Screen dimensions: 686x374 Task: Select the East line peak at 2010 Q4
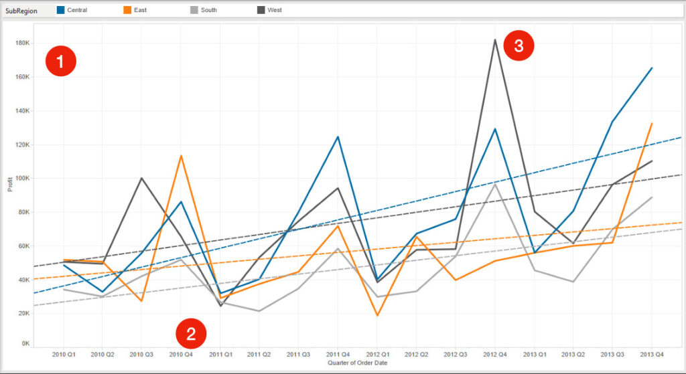181,156
